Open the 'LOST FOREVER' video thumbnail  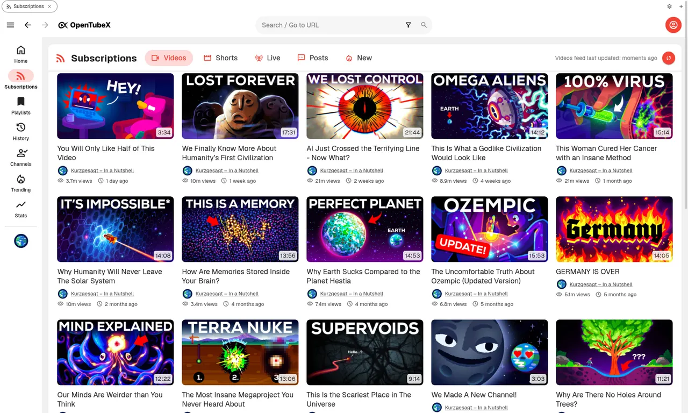(x=240, y=106)
